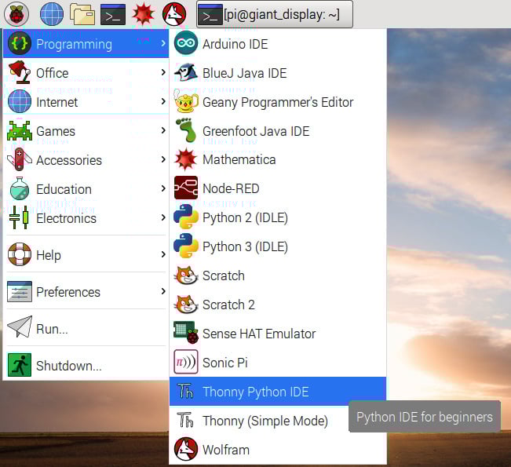This screenshot has height=467, width=511.
Task: Click the Scratch cat icon
Action: 186,275
